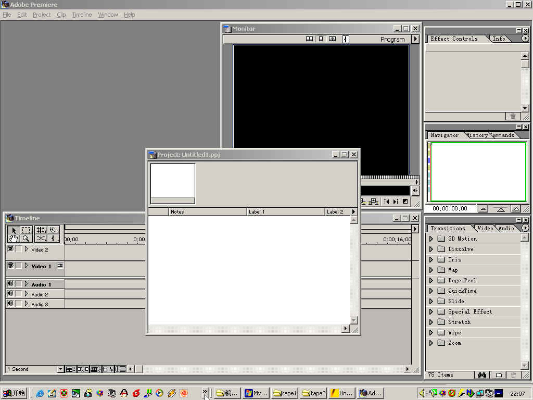Screen dimensions: 533x400
Task: Click the Label 1 column header
Action: 286,211
